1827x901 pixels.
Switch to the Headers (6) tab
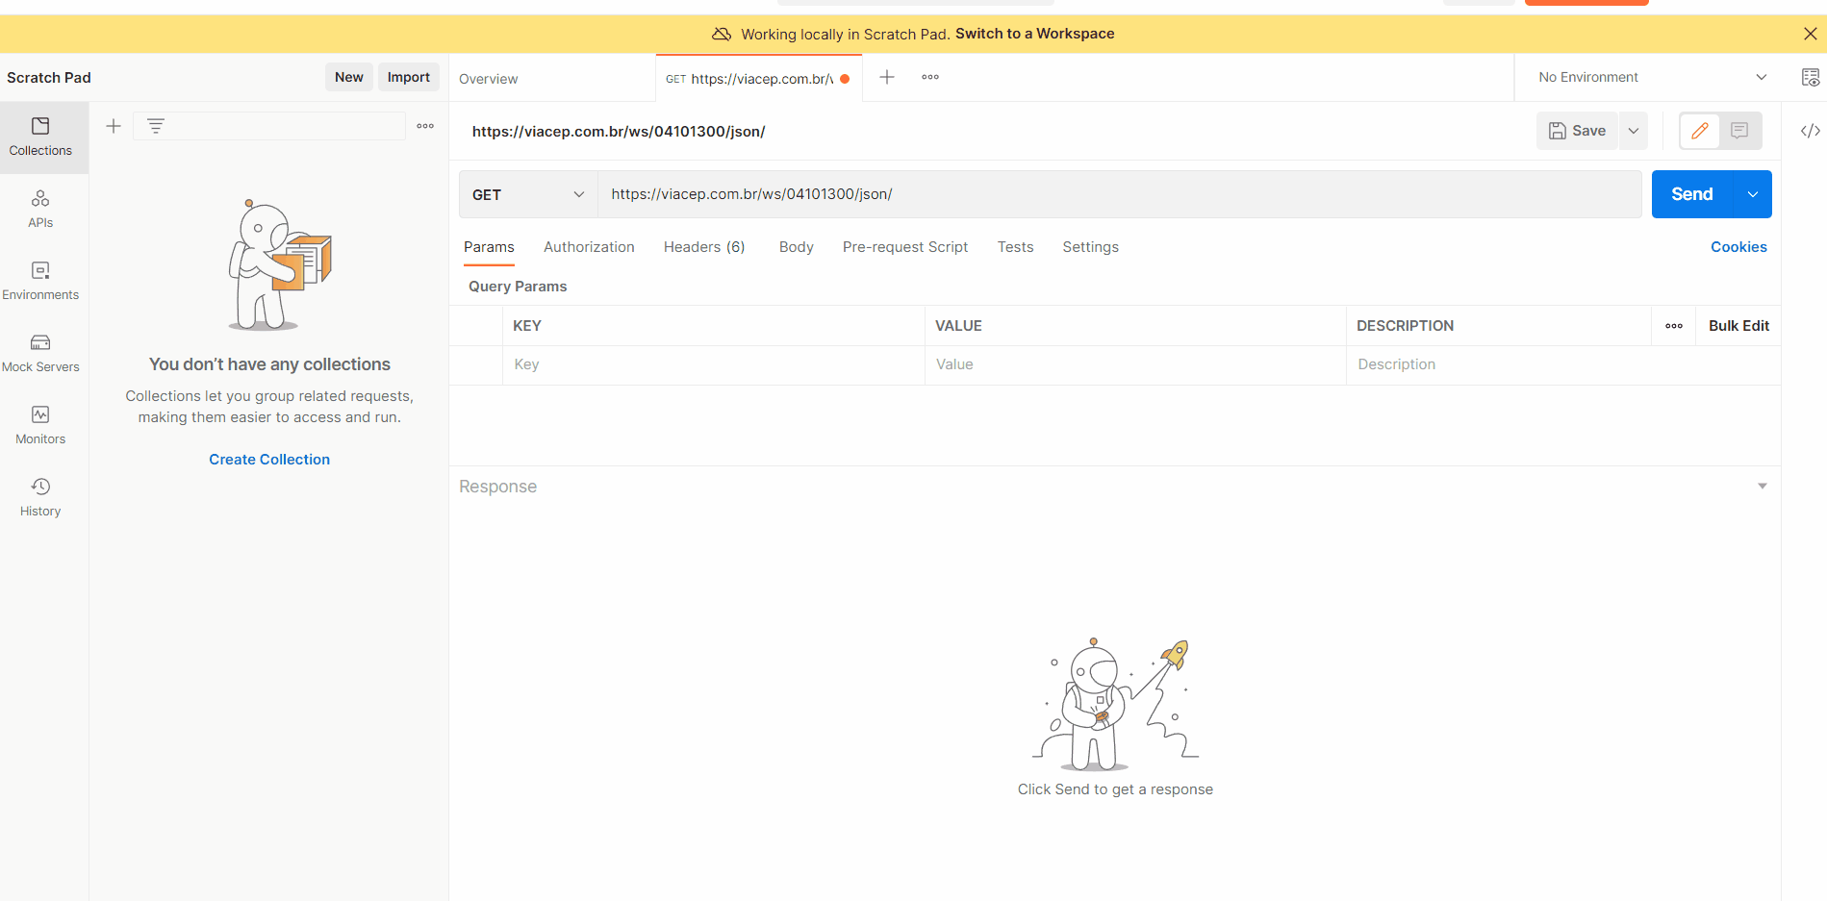click(704, 247)
